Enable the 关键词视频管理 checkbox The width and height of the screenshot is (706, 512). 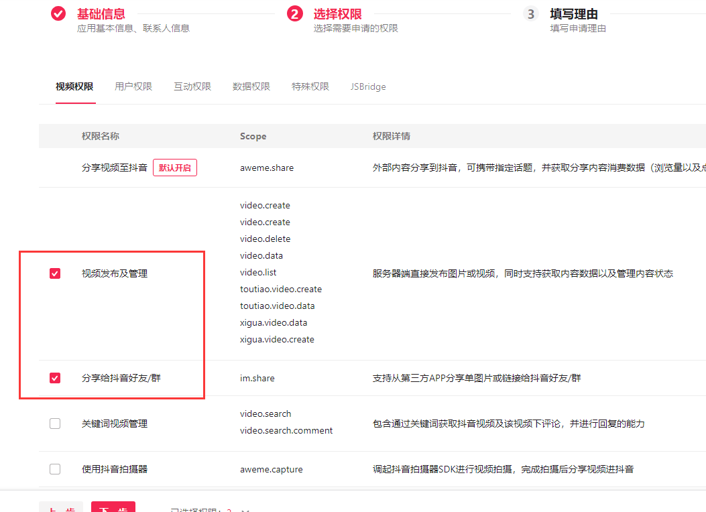(x=55, y=424)
